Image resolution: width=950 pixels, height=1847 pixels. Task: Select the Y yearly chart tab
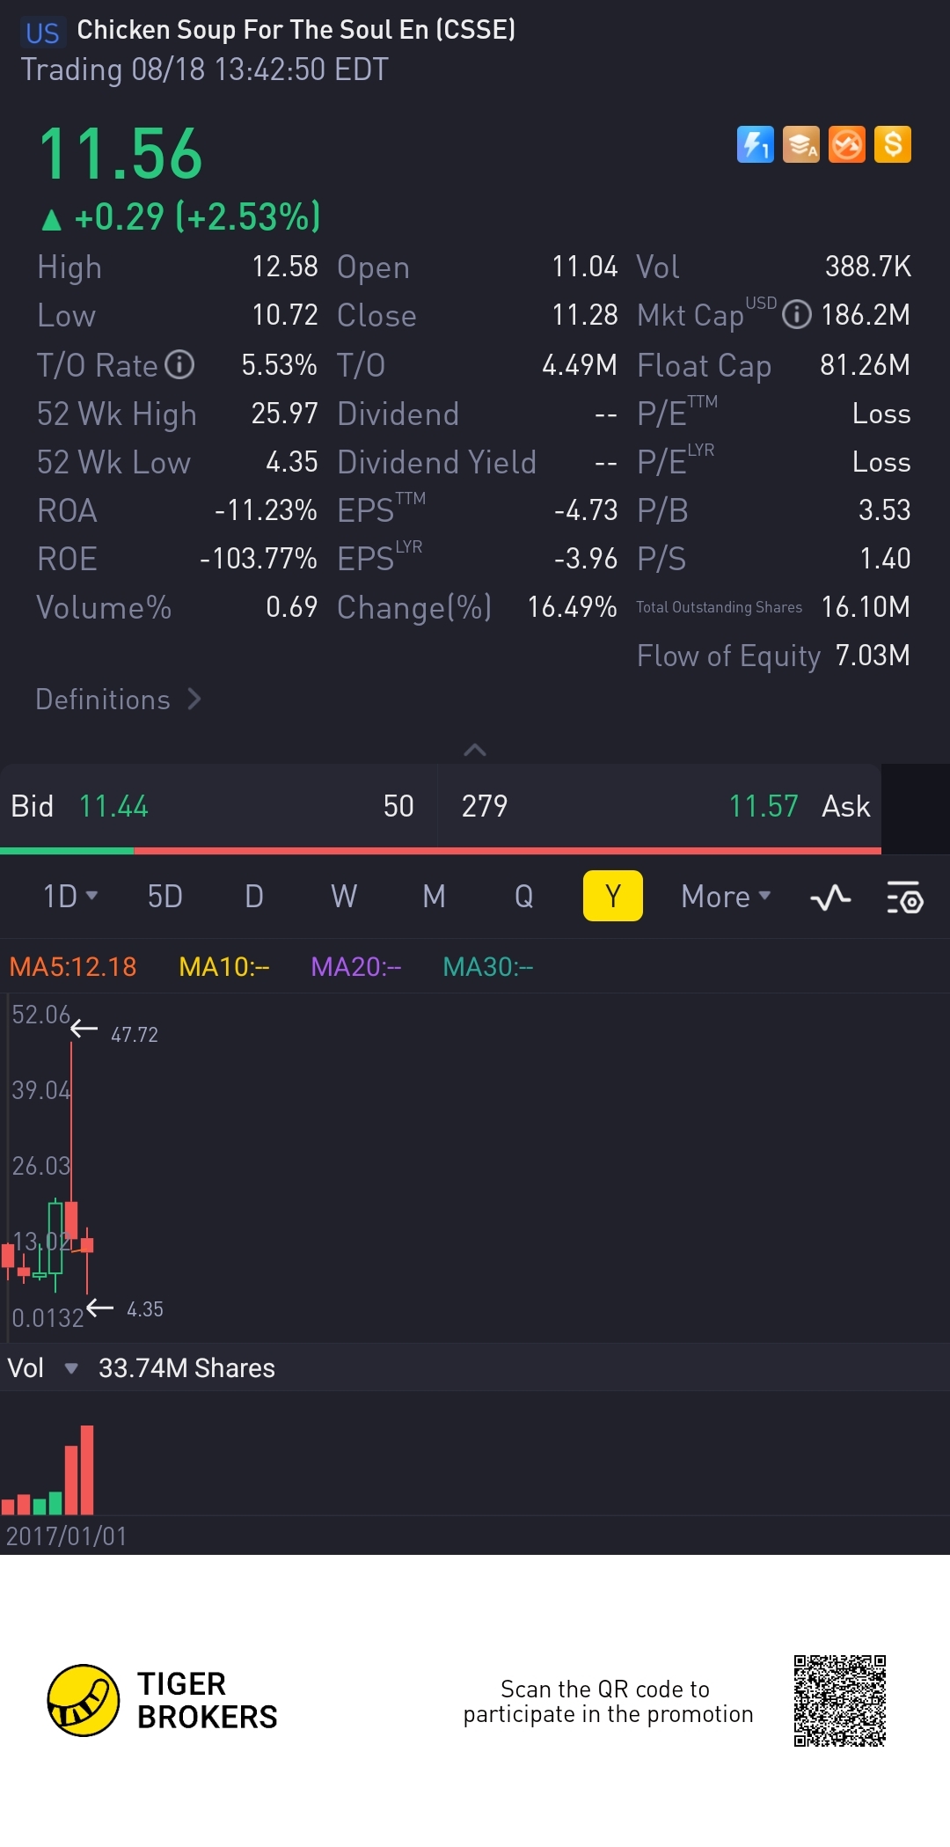[612, 897]
